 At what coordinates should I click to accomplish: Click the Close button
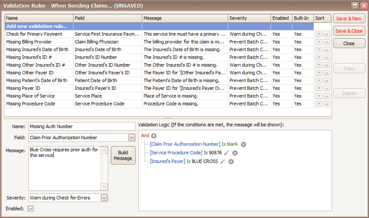[x=349, y=44]
